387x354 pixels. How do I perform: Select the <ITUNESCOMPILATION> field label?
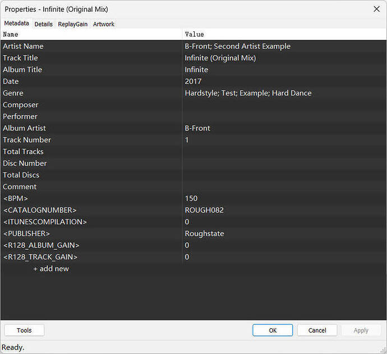coord(45,222)
